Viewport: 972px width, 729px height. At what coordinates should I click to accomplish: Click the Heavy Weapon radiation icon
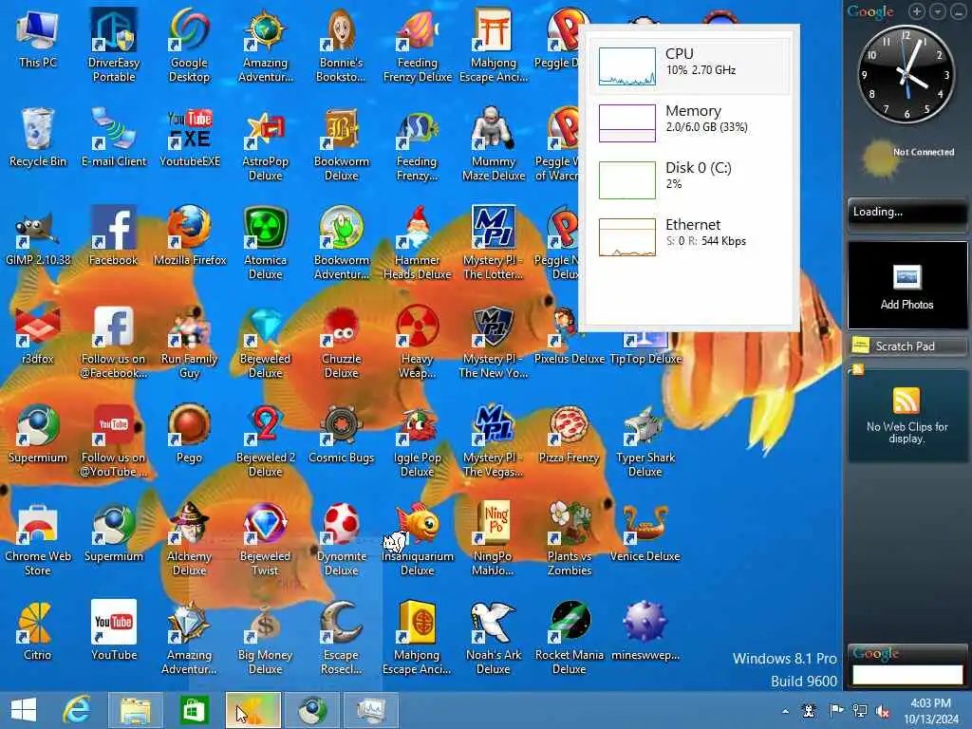(418, 342)
